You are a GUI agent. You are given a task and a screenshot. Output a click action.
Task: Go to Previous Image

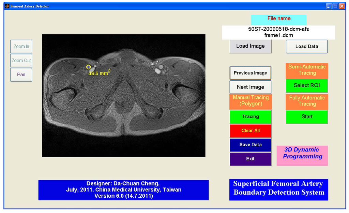point(251,73)
